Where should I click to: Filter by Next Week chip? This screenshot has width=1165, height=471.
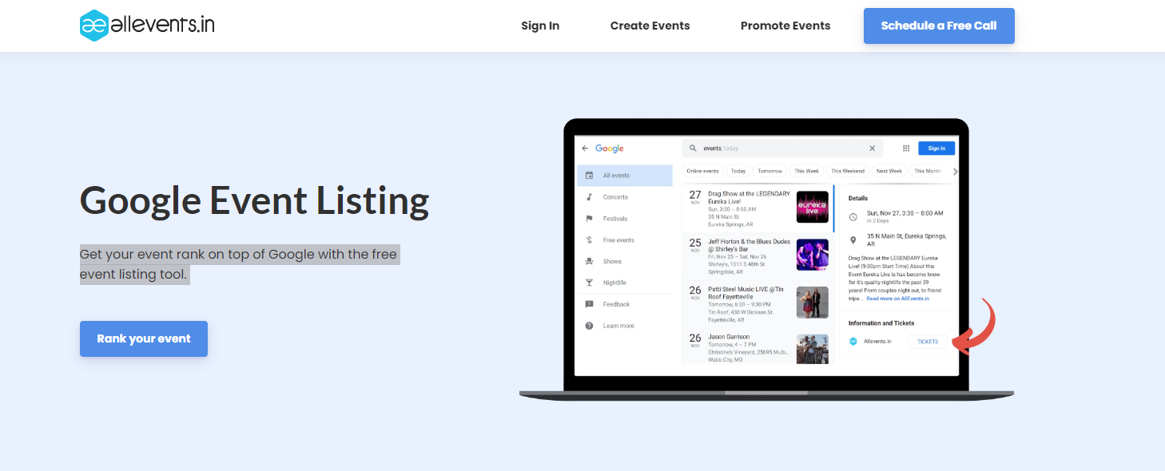pyautogui.click(x=889, y=171)
